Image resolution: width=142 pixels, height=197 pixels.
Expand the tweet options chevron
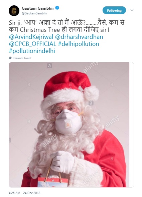point(132,10)
